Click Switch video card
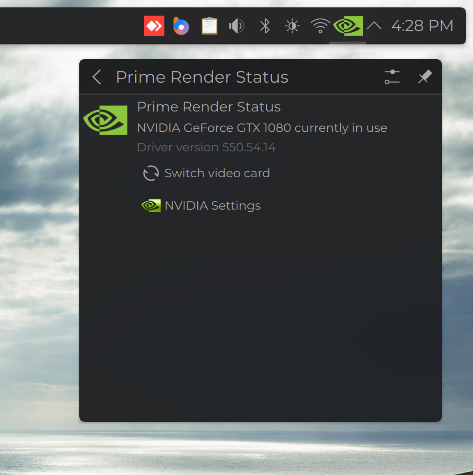 [206, 173]
